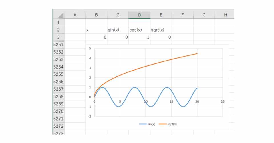Select column F header
274x143 pixels.
pos(182,15)
